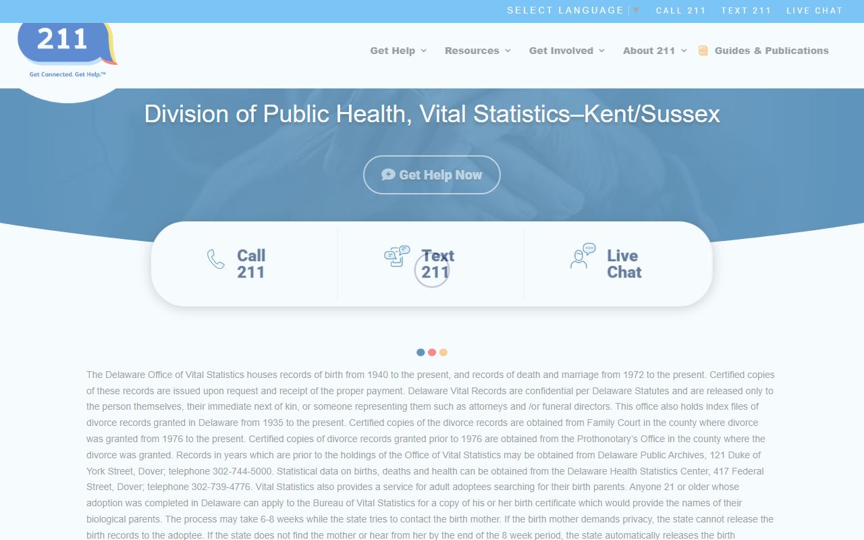Click Select Language in top bar
Viewport: 864px width, 540px height.
566,10
